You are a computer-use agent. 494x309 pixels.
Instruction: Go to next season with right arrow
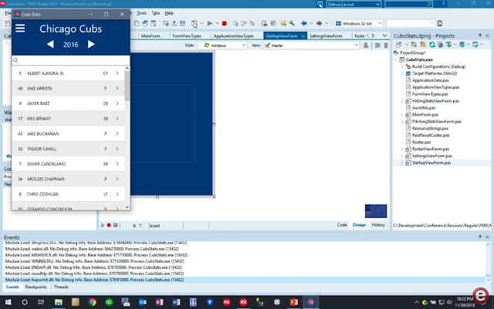coord(91,44)
